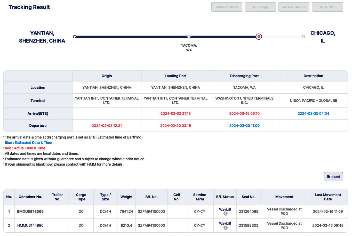Click the Rollover Alert button
Viewport: 352px width, 236px height.
(227, 7)
